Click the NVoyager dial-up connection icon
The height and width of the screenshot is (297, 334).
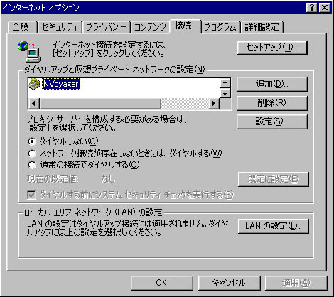pos(34,84)
